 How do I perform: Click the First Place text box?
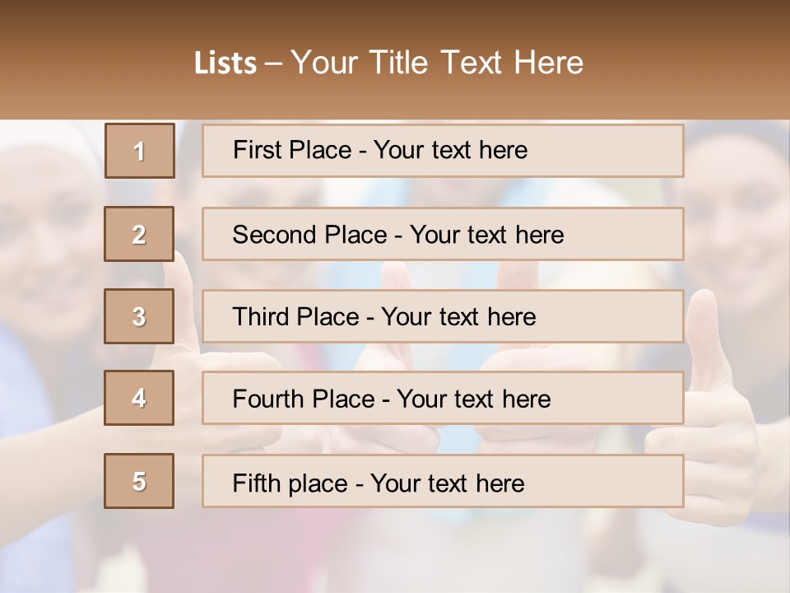(443, 151)
